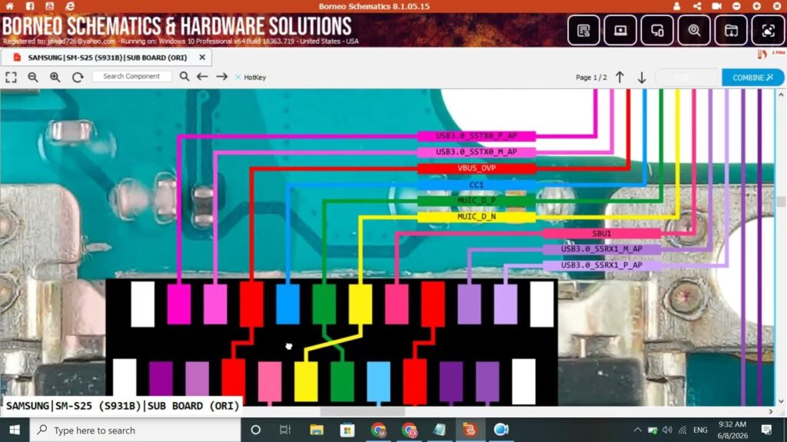Viewport: 787px width, 442px height.
Task: Click the search magnifier next to Search Component
Action: (x=184, y=77)
